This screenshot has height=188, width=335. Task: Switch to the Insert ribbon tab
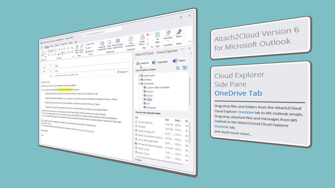pos(52,46)
